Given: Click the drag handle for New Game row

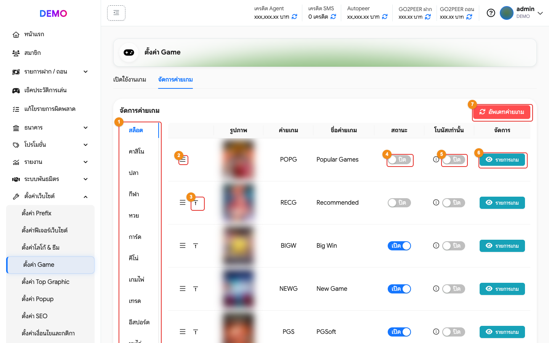Looking at the screenshot, I should (183, 289).
